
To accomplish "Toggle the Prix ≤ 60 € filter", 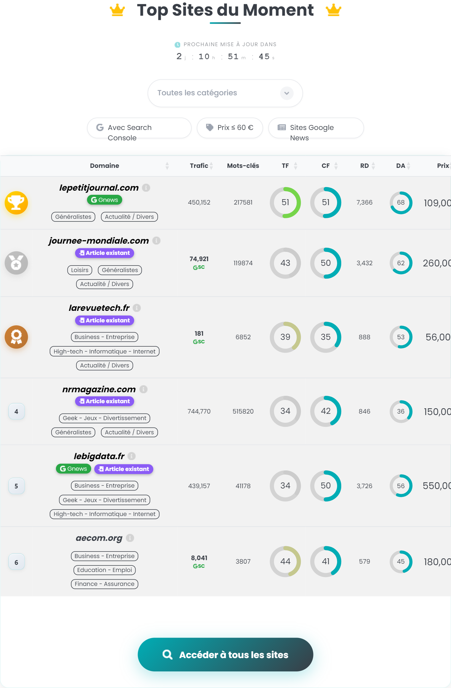I will tap(230, 128).
